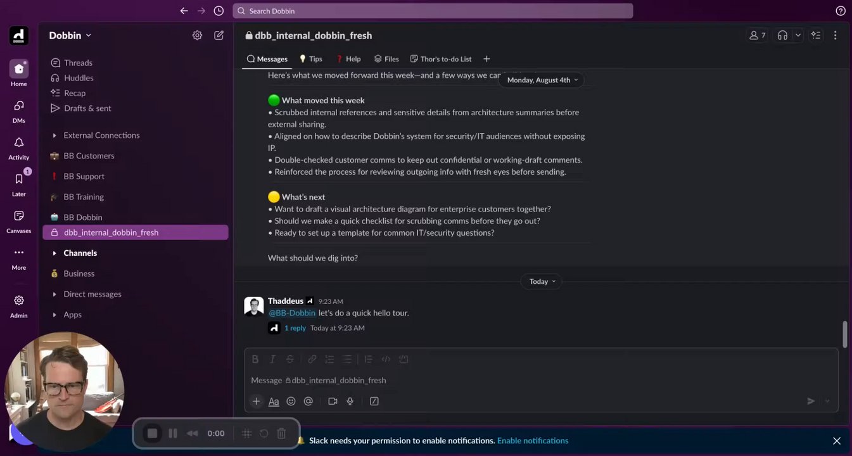Screen dimensions: 852x456
Task: Open history clock icon
Action: point(219,11)
